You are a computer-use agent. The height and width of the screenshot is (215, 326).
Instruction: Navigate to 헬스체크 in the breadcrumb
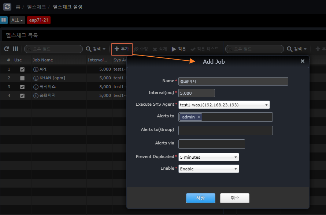[36, 7]
